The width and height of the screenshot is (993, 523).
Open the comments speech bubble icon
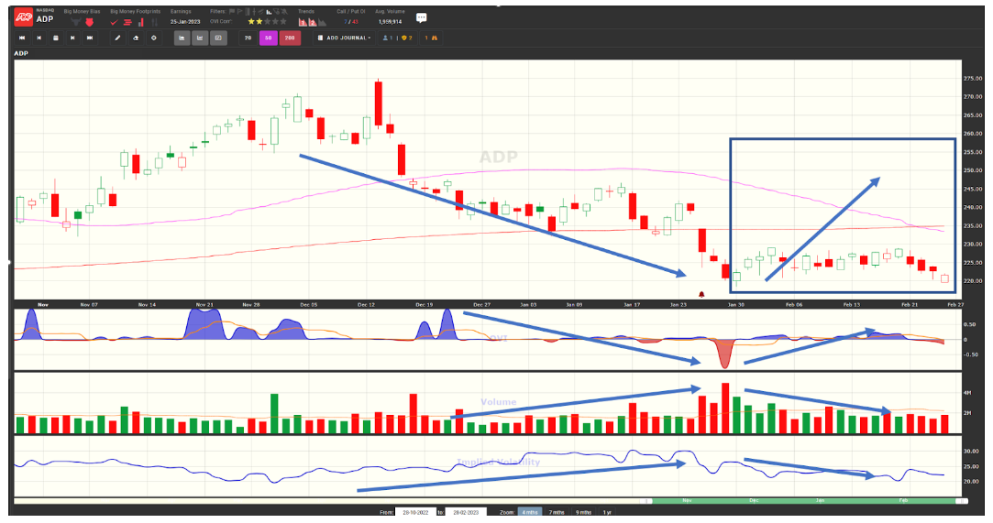(x=421, y=17)
